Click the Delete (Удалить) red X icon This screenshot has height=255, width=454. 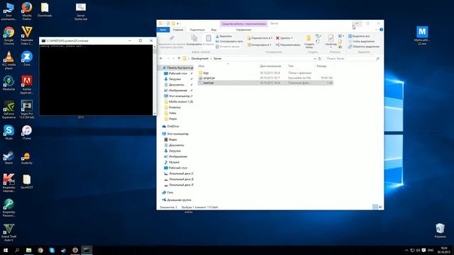[277, 38]
